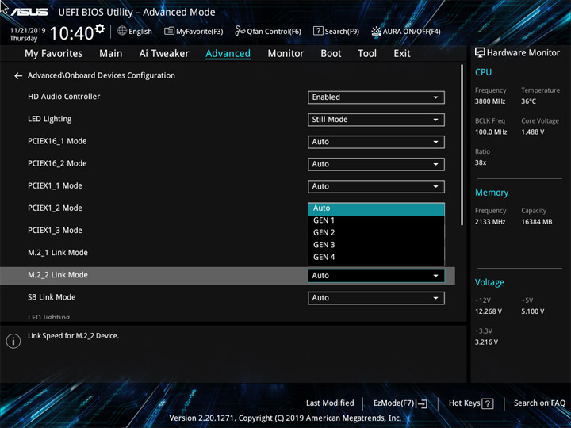
Task: Click the settings list scrollbar
Action: pyautogui.click(x=462, y=145)
